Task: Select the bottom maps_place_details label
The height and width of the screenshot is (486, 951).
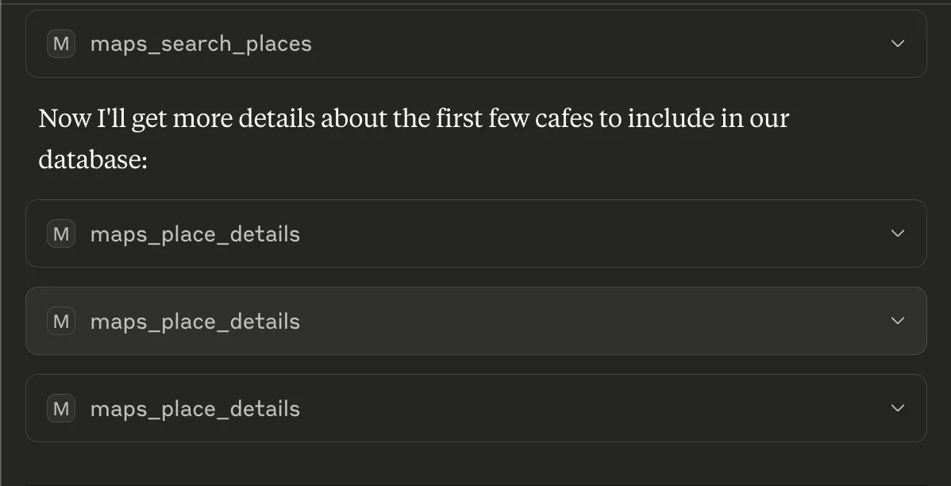Action: 195,409
